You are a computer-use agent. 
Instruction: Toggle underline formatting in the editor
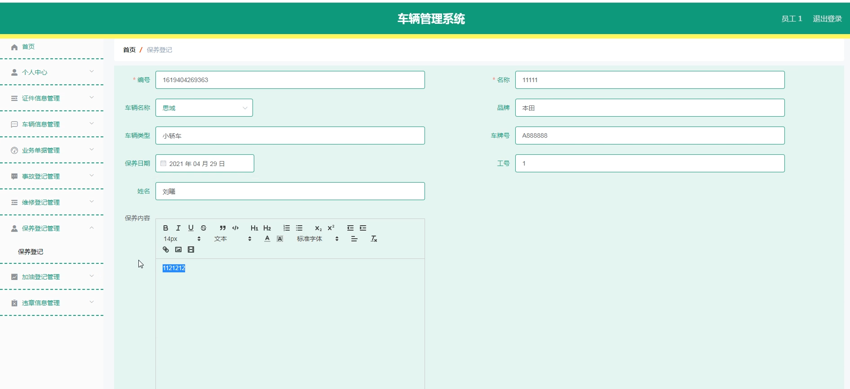coord(191,228)
